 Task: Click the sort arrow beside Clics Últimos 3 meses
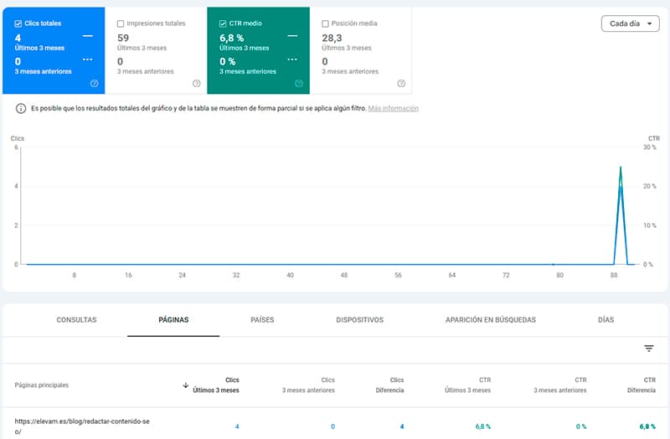185,385
